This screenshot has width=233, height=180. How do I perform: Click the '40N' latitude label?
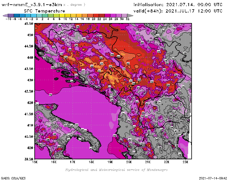(x=30, y=148)
